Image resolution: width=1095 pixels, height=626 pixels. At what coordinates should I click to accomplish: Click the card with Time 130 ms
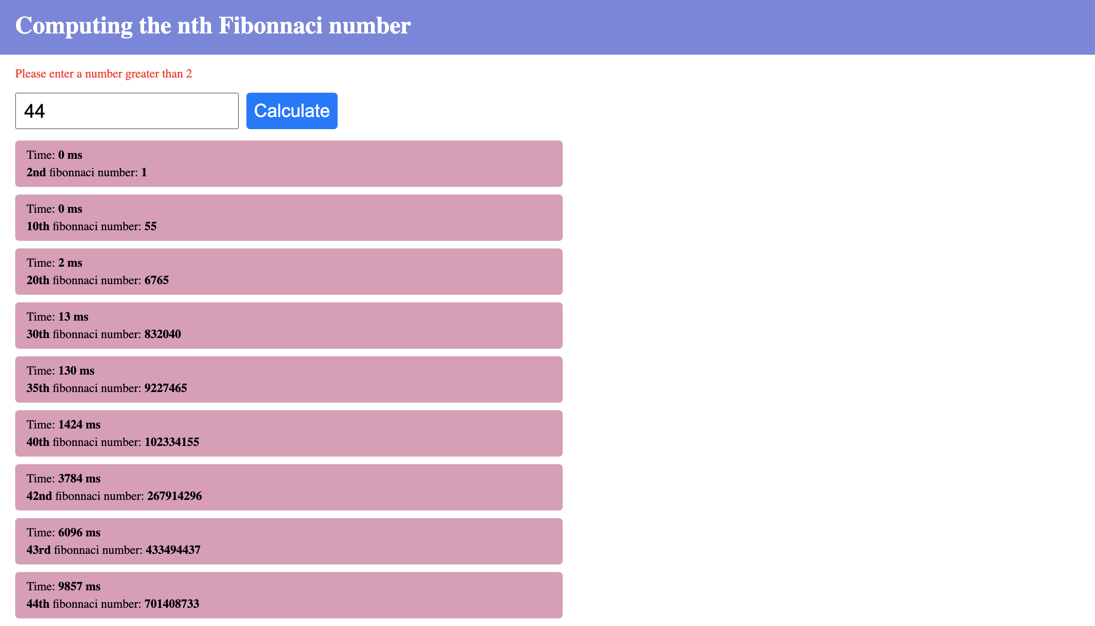coord(288,379)
